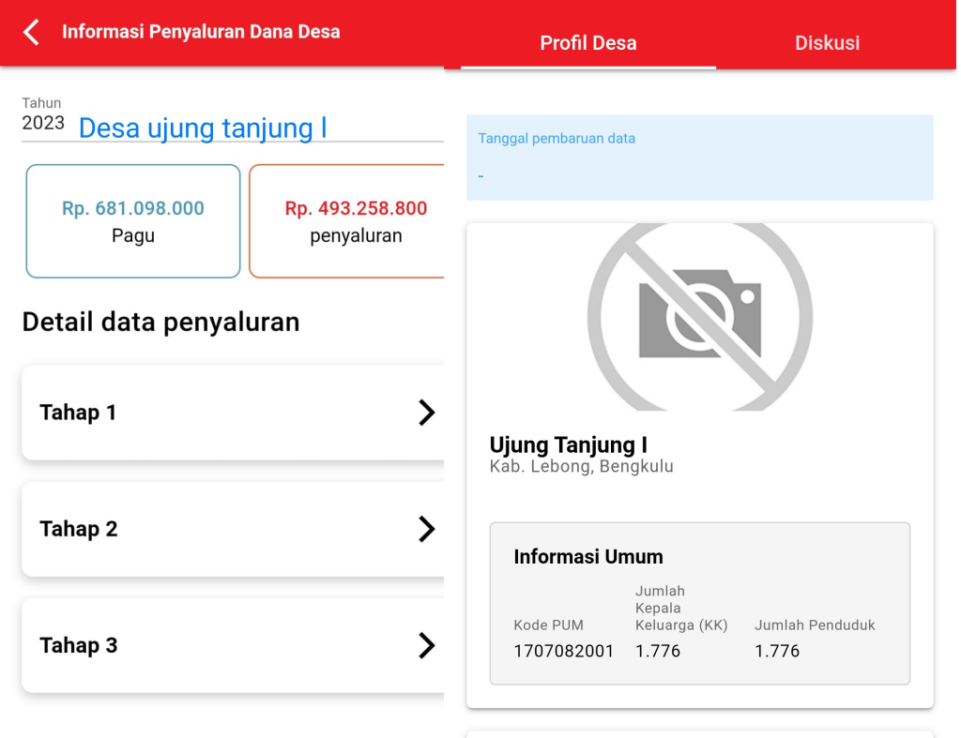Select the 'Ujung Tanjung I' village title
This screenshot has width=961, height=738.
(x=568, y=444)
